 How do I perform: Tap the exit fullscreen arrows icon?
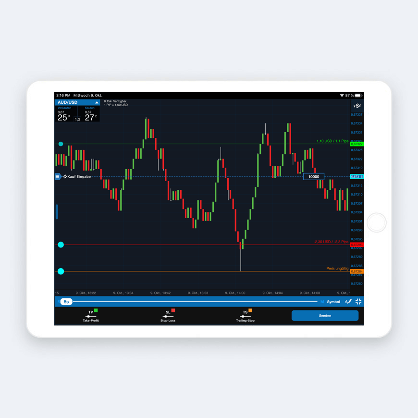click(x=358, y=302)
